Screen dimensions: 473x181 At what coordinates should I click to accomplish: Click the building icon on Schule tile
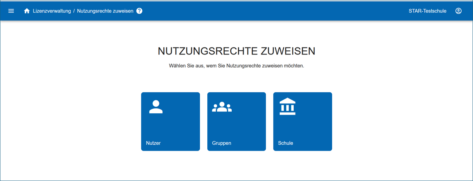tap(287, 107)
